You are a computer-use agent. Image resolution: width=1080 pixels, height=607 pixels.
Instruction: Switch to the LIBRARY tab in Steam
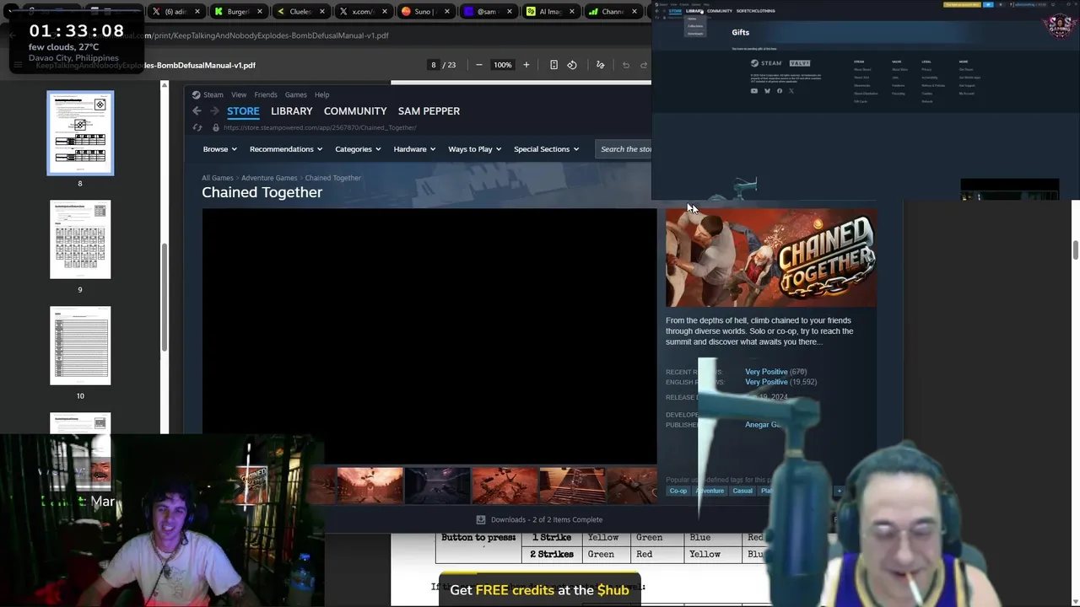[291, 111]
